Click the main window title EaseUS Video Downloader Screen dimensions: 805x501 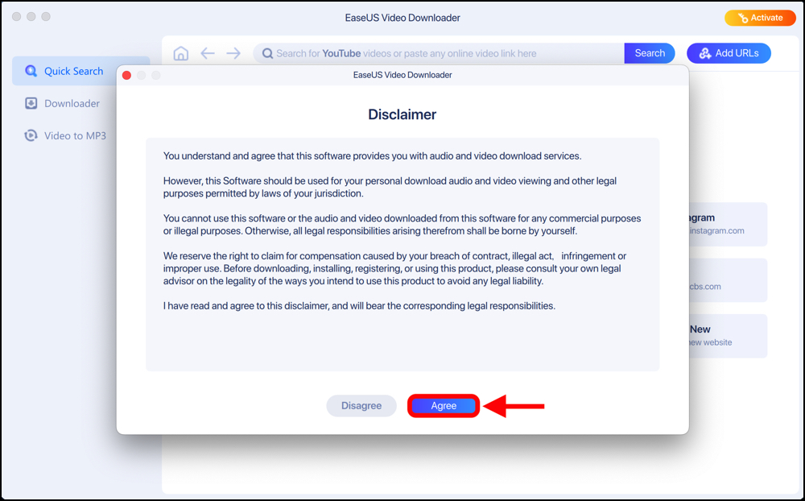[402, 18]
